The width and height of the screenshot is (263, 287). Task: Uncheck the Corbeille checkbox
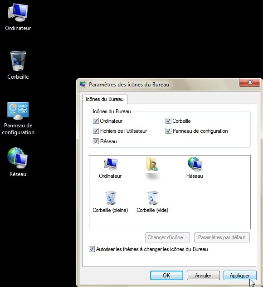[168, 121]
